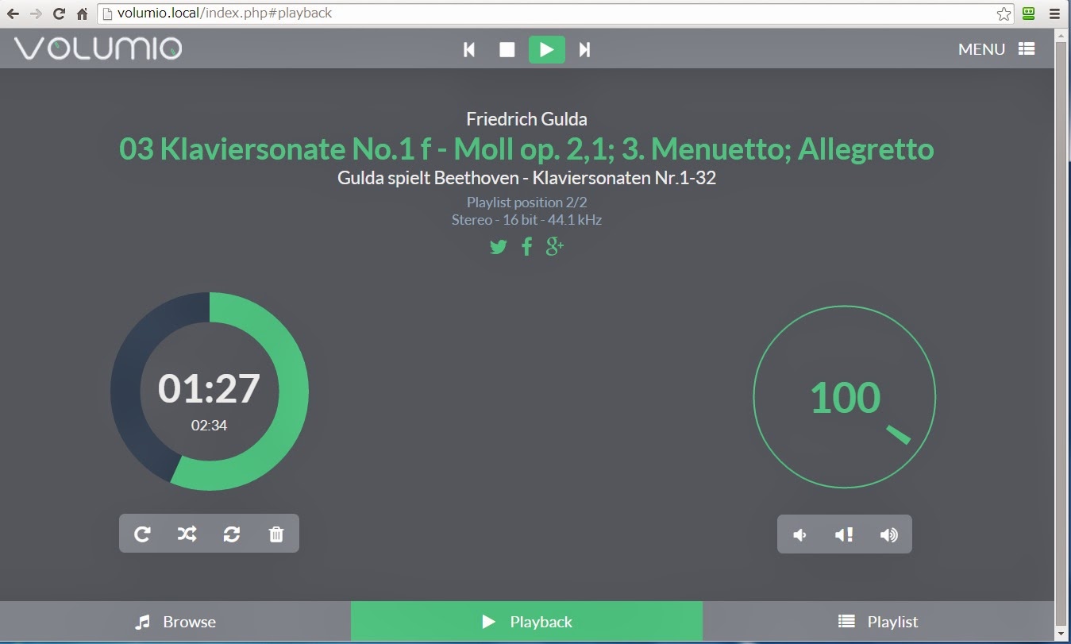Image resolution: width=1071 pixels, height=644 pixels.
Task: Toggle shuffle (random) playback
Action: tap(187, 534)
